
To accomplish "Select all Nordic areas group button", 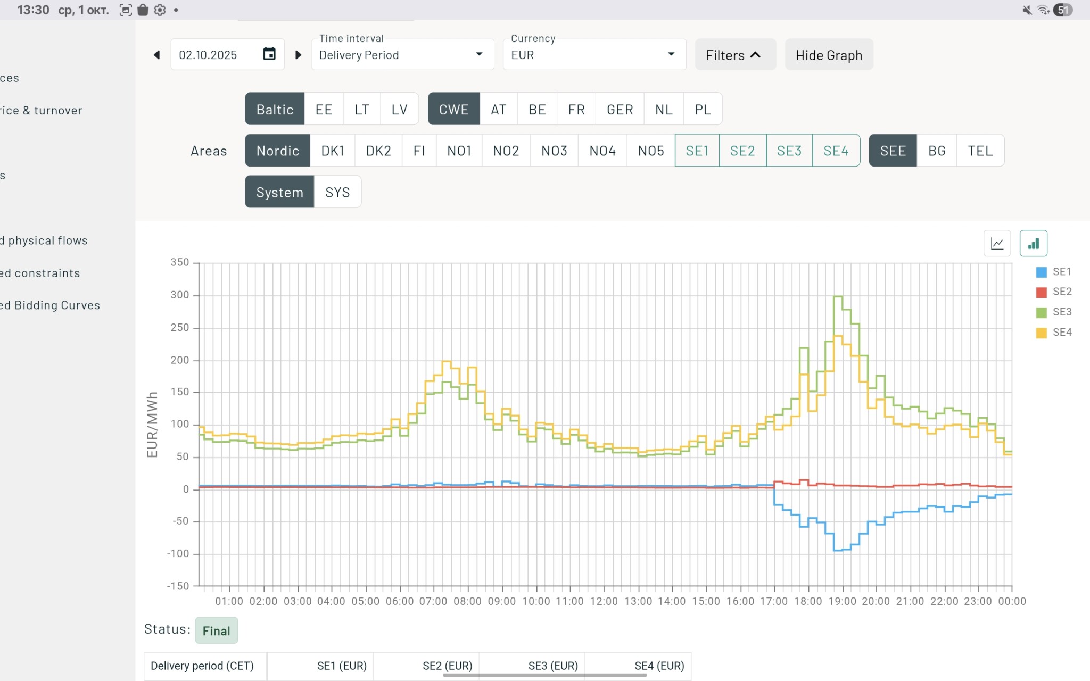I will click(277, 151).
